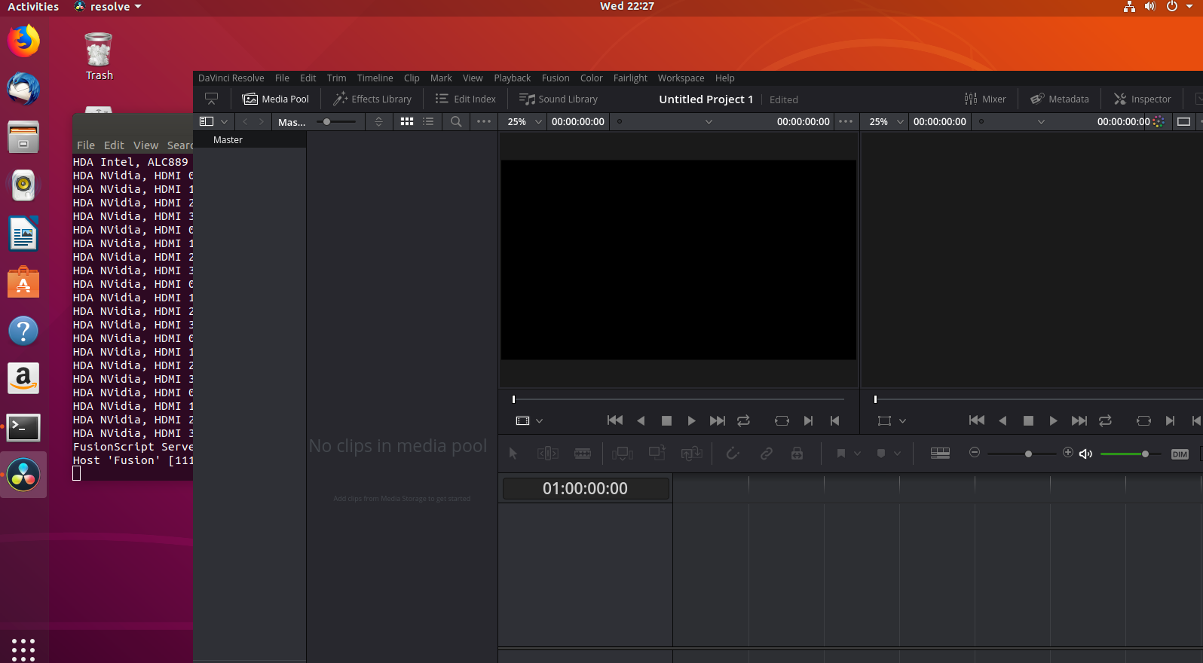Adjust the green volume slider handle
1203x663 pixels.
[1145, 454]
